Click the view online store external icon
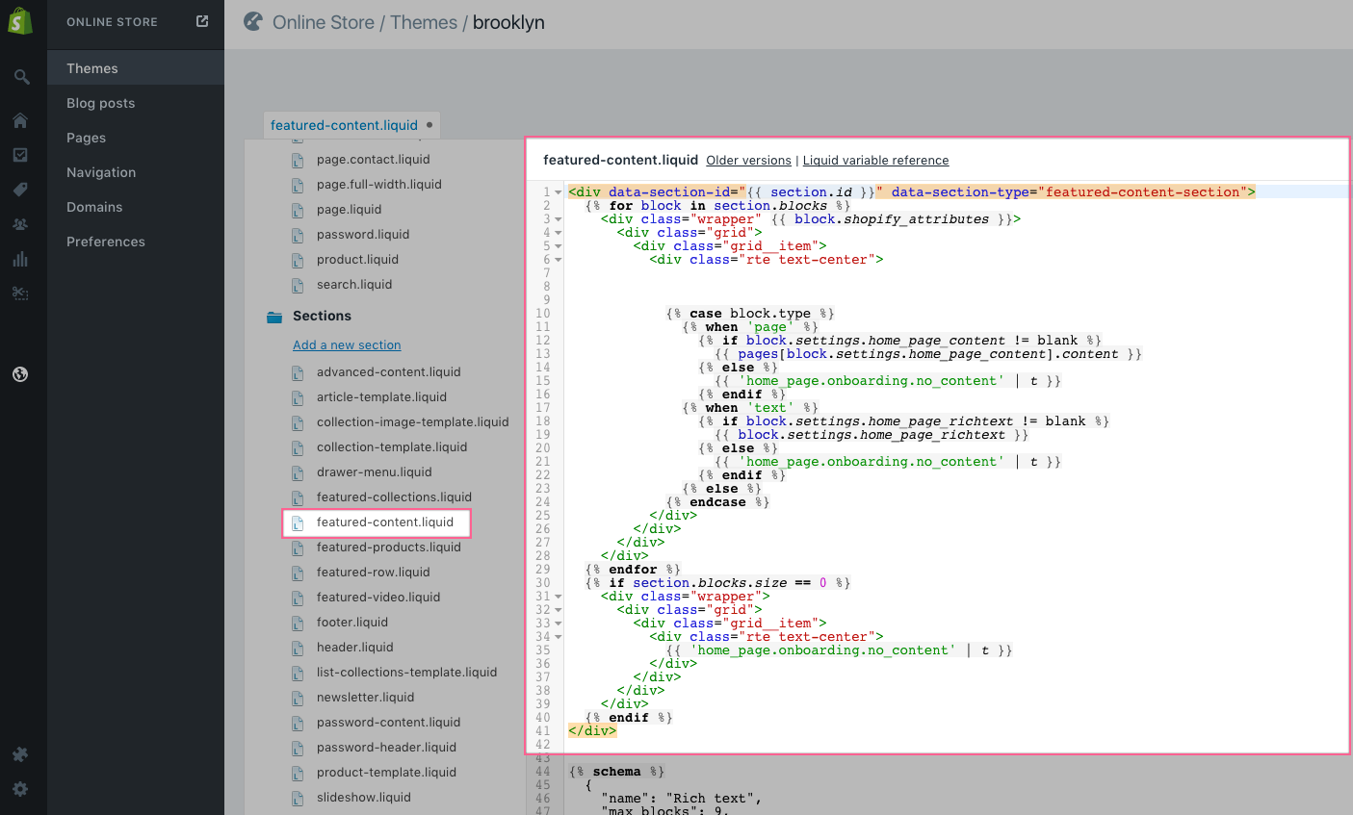This screenshot has width=1353, height=815. click(202, 21)
